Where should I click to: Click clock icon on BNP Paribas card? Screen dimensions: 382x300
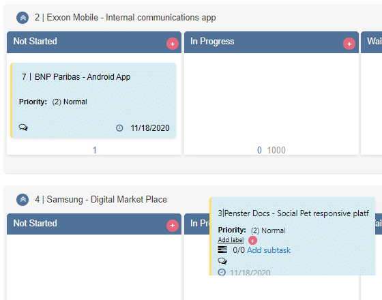[119, 128]
